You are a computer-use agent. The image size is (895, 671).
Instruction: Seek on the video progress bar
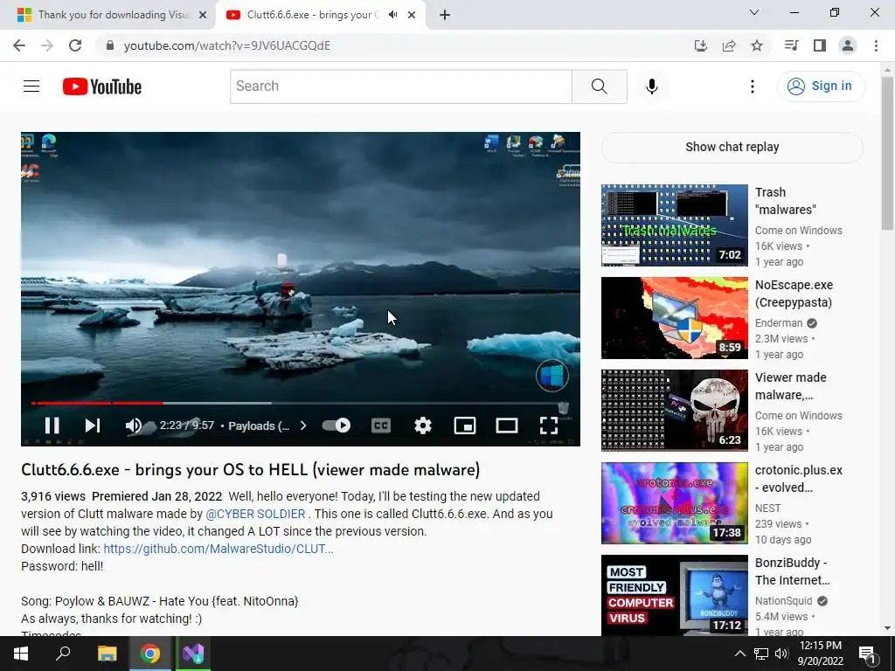click(x=301, y=404)
